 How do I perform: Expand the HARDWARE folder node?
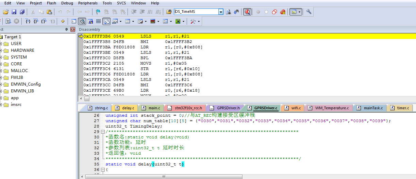1,50
